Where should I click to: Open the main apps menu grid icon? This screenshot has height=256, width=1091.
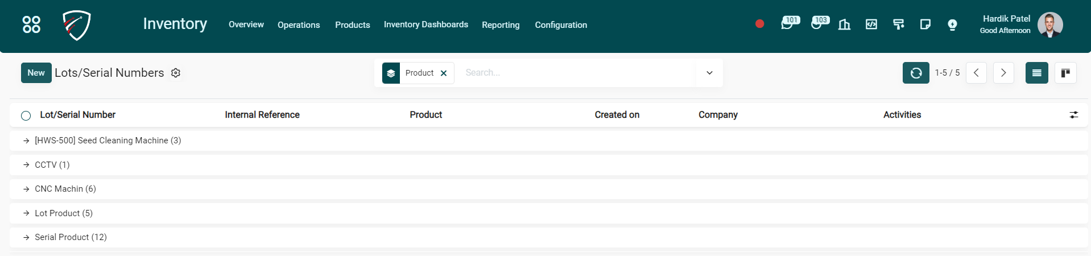click(x=31, y=24)
